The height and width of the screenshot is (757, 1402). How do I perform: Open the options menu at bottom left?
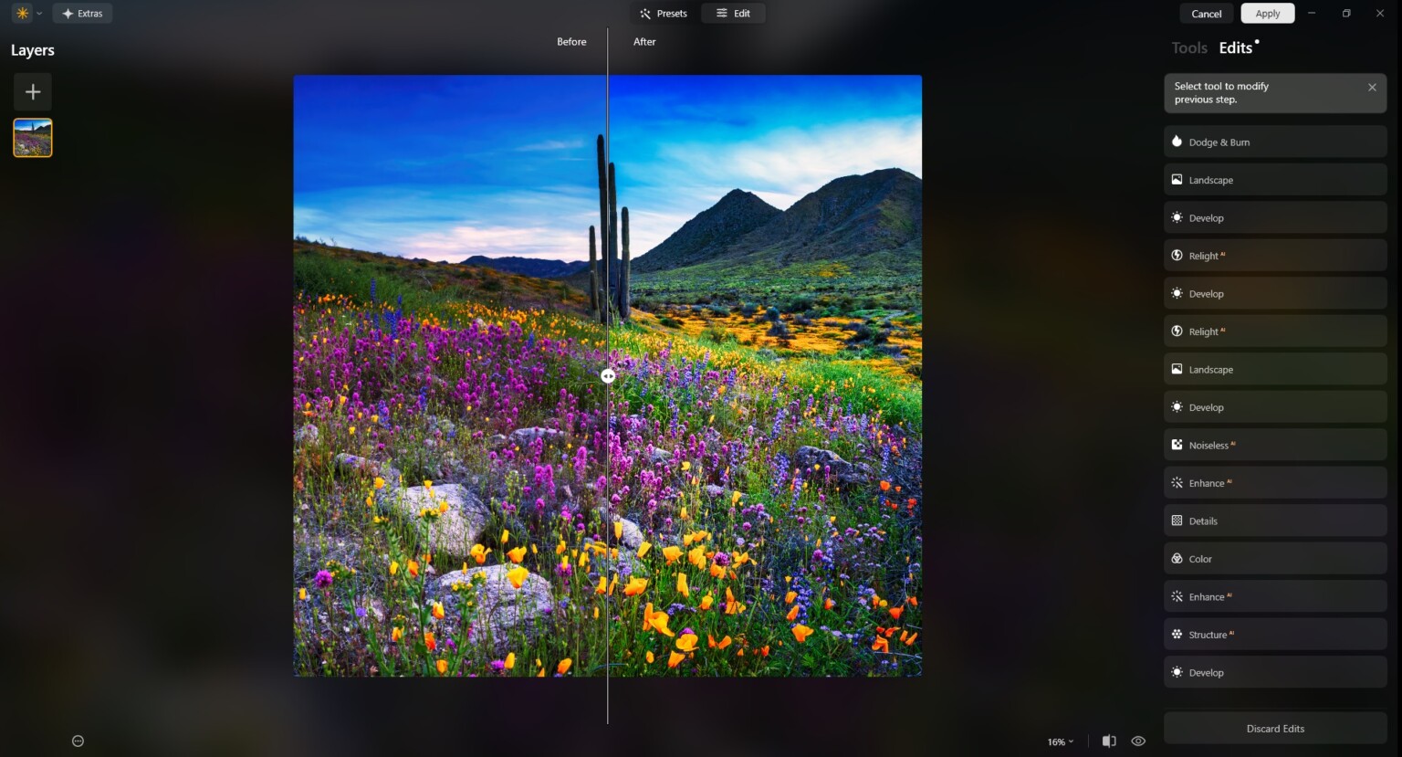pyautogui.click(x=77, y=741)
